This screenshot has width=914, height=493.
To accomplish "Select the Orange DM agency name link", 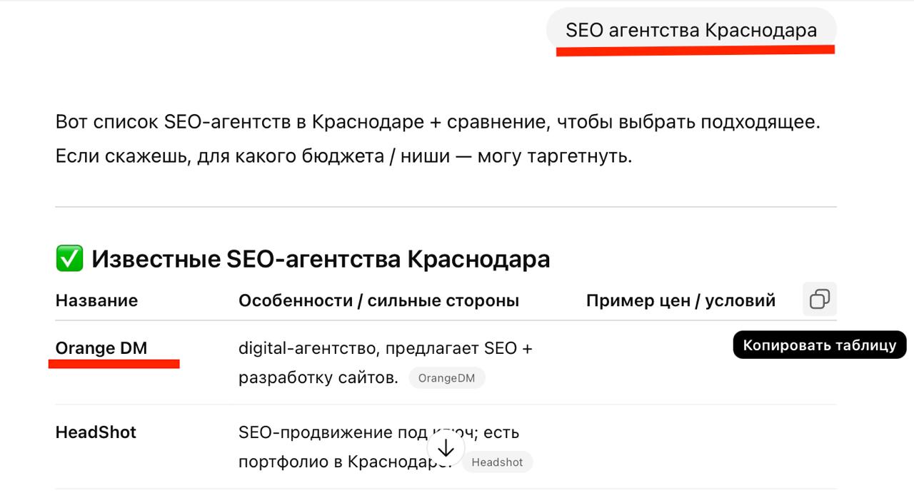I will [x=101, y=348].
